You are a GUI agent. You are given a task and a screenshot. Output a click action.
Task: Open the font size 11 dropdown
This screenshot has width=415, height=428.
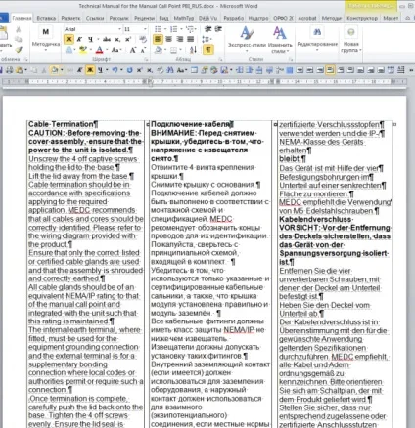click(145, 29)
